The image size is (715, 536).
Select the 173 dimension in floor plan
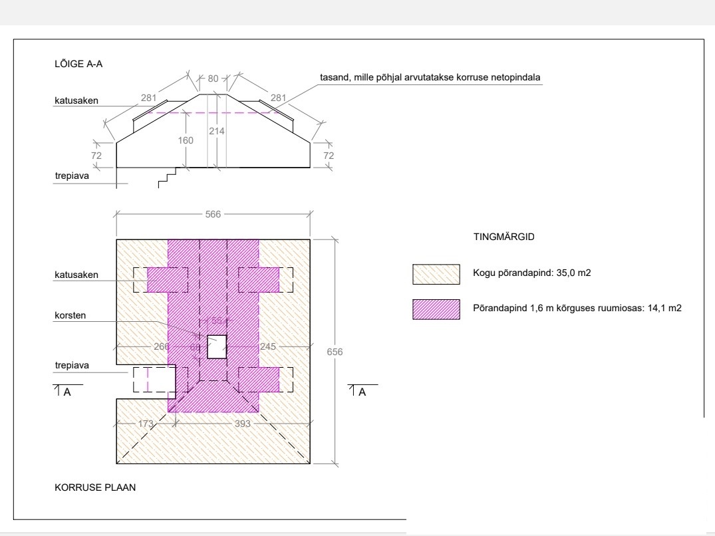point(146,423)
